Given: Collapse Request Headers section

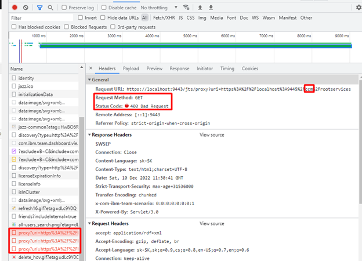Looking at the screenshot, I should tap(89, 224).
